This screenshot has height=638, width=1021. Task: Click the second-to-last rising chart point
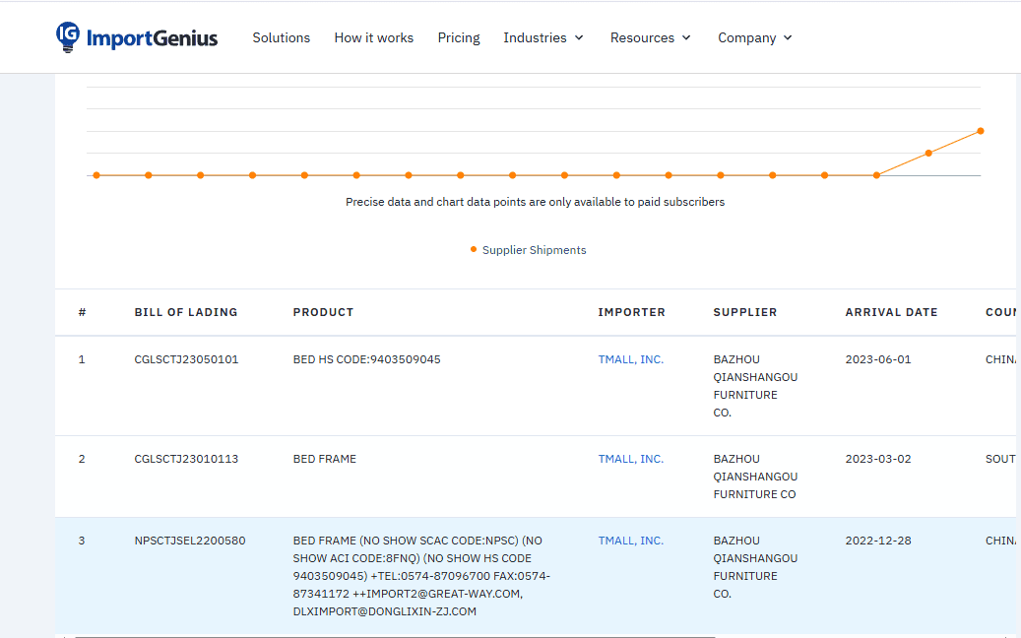point(928,153)
